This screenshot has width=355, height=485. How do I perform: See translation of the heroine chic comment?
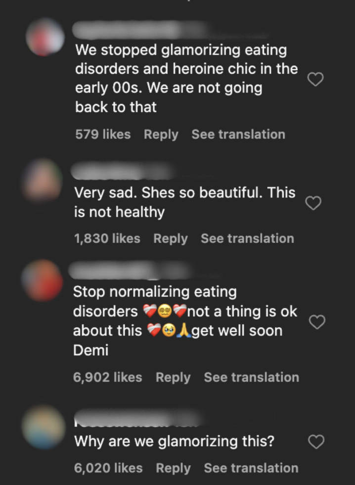pos(238,134)
